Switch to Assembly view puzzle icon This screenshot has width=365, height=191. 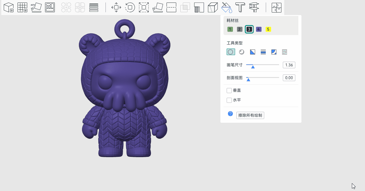(276, 8)
